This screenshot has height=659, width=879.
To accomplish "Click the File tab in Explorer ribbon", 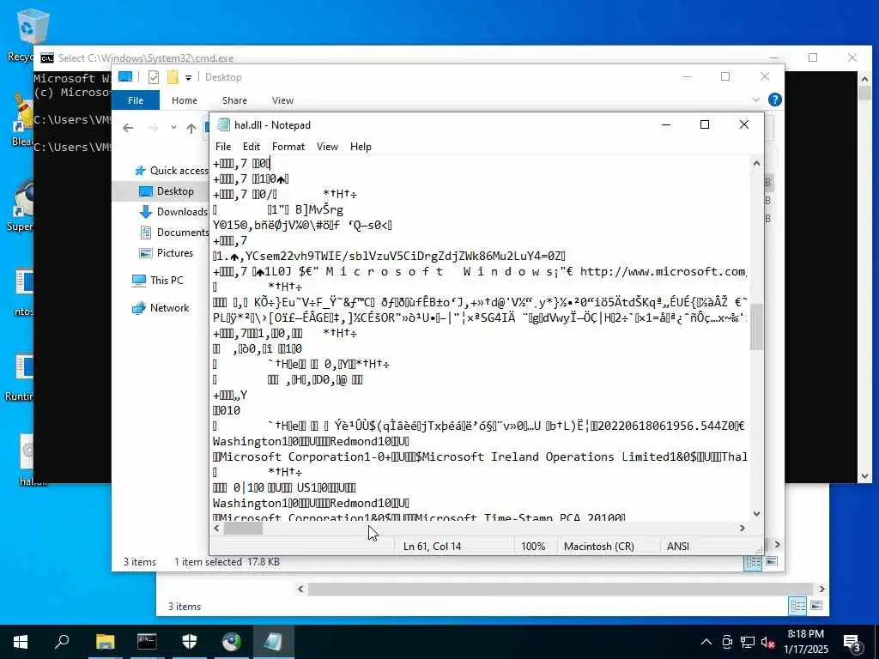I will (136, 100).
